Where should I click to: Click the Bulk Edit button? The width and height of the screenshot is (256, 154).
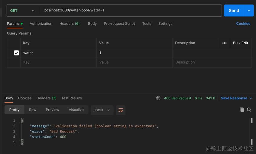tap(240, 43)
